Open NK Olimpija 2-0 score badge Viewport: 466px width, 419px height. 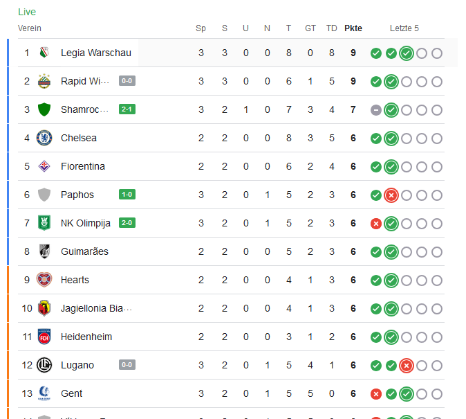(127, 223)
